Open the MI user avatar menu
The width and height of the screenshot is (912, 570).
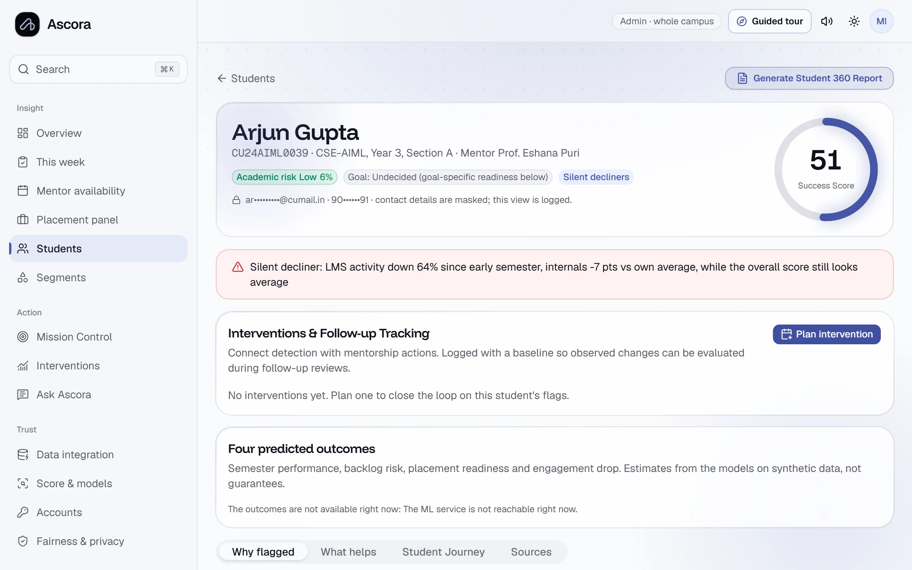(881, 21)
